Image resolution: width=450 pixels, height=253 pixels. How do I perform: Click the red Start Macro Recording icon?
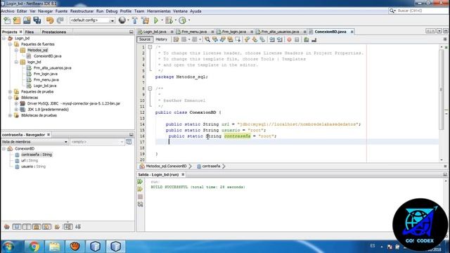(x=289, y=39)
